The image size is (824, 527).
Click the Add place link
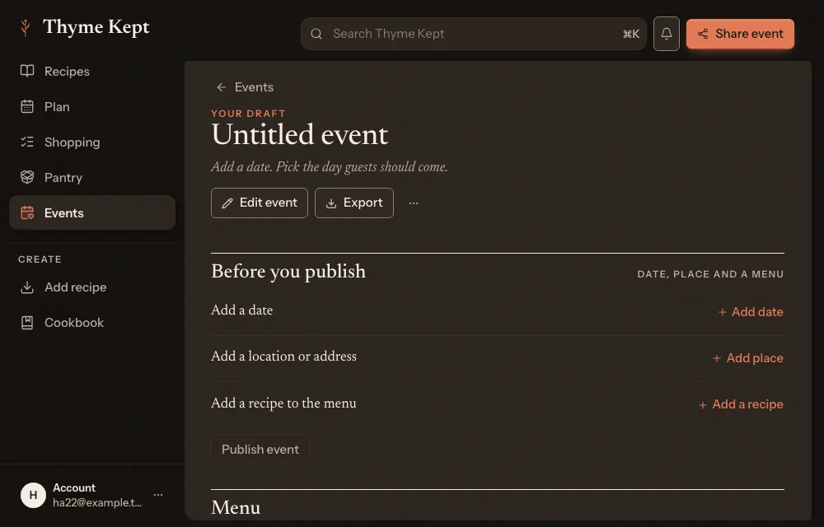pyautogui.click(x=748, y=358)
